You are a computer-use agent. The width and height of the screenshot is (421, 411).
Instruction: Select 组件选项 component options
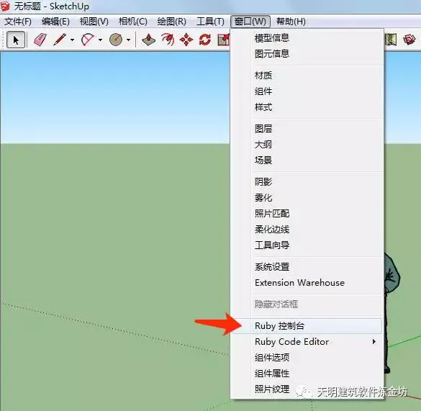point(307,358)
